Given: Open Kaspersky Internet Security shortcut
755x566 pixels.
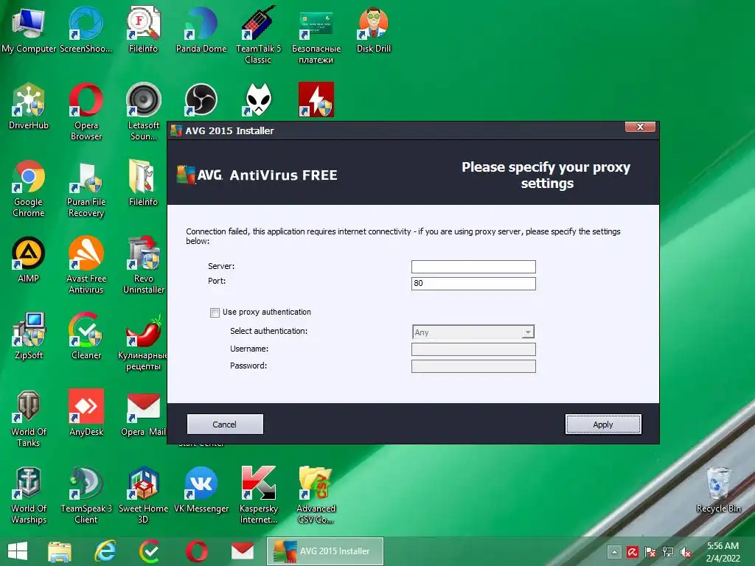Looking at the screenshot, I should [x=258, y=495].
